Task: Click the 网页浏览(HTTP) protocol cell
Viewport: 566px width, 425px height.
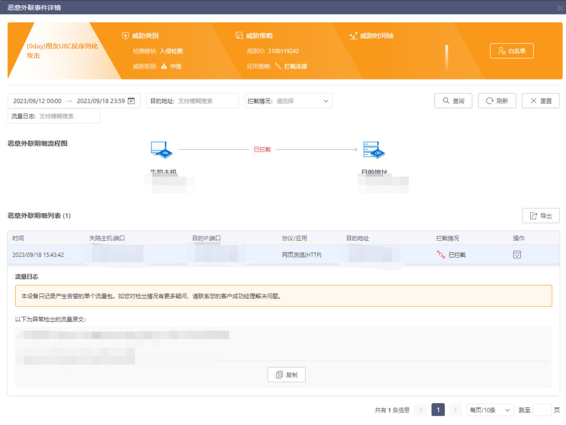Action: [x=302, y=255]
